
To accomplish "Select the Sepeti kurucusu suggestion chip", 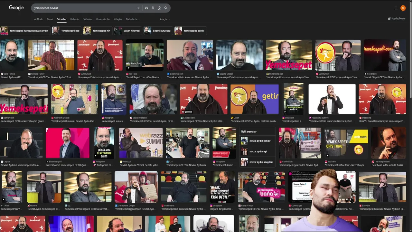I will coord(158,31).
